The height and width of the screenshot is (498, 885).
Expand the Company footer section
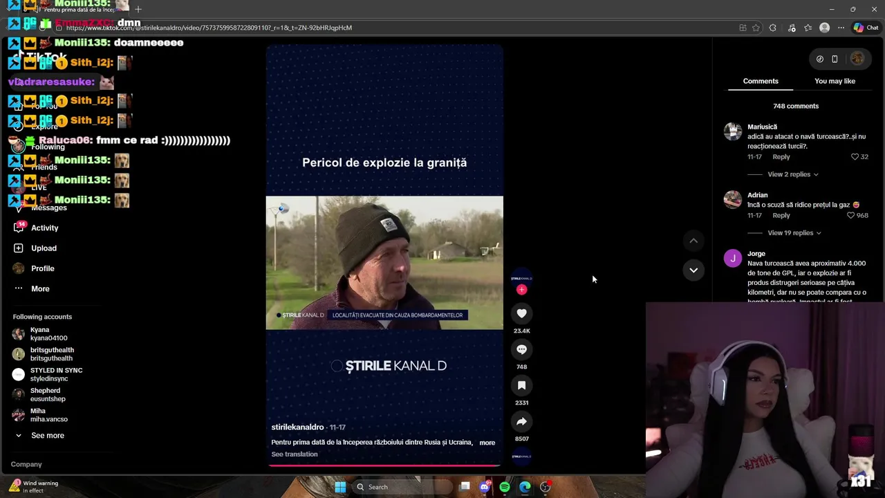click(x=26, y=464)
